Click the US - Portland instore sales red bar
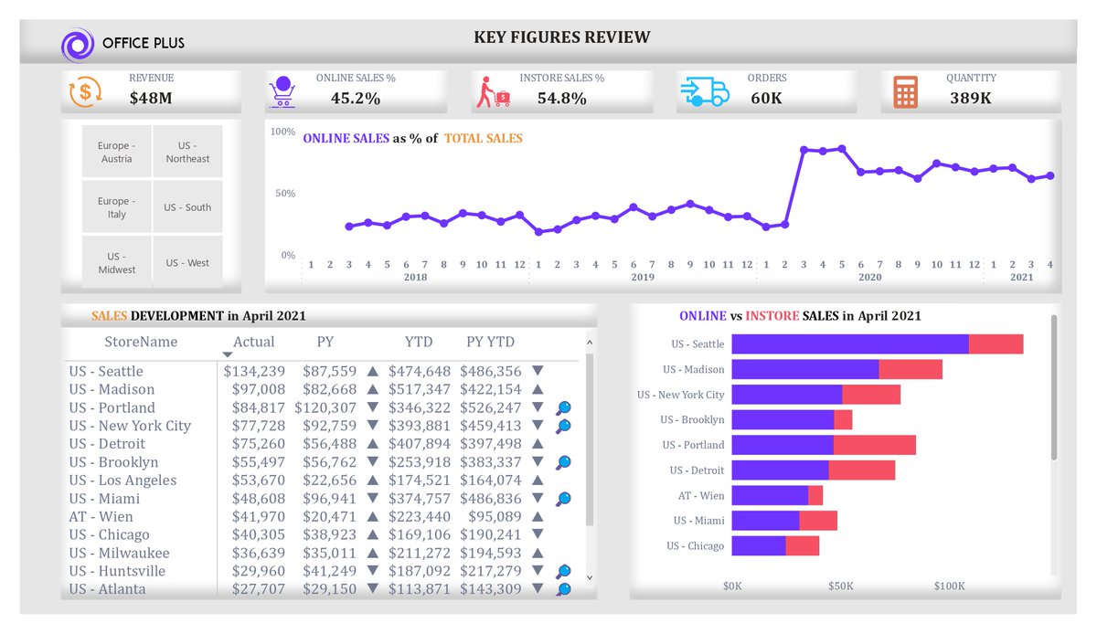This screenshot has height=634, width=1097. [x=874, y=445]
